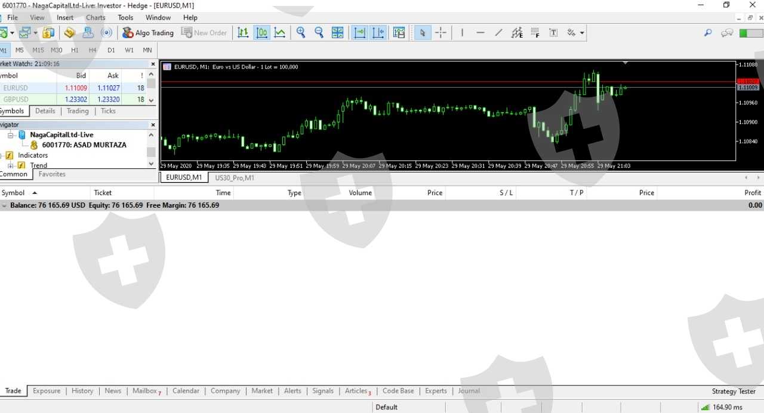Toggle chart shift button

[x=378, y=33]
